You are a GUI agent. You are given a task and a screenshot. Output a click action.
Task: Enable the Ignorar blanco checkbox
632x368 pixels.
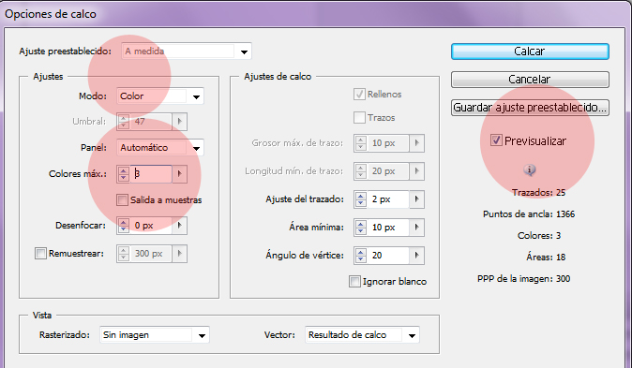354,281
